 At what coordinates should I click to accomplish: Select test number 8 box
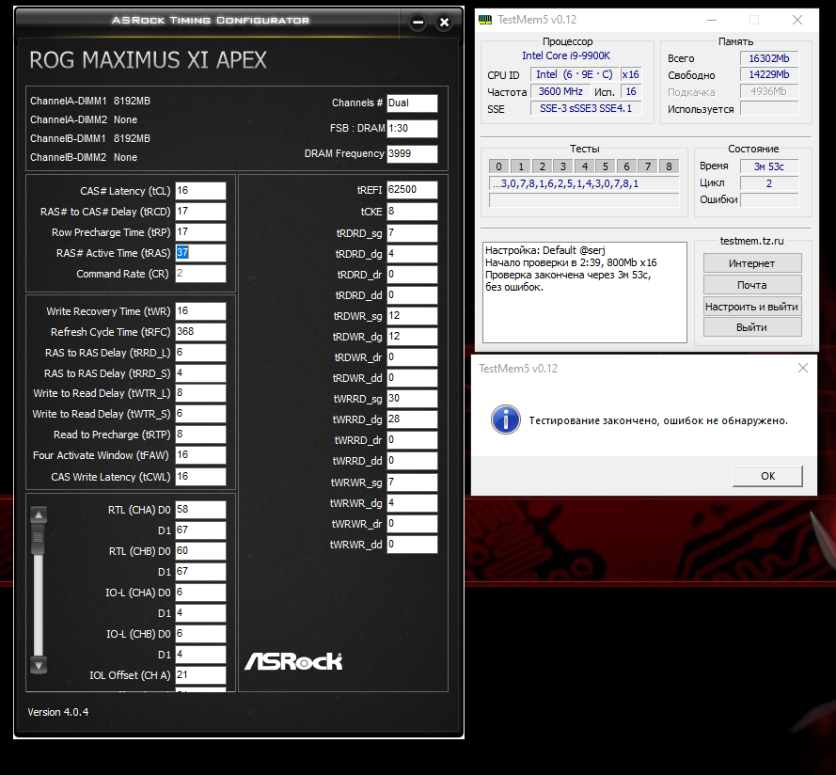(x=669, y=166)
